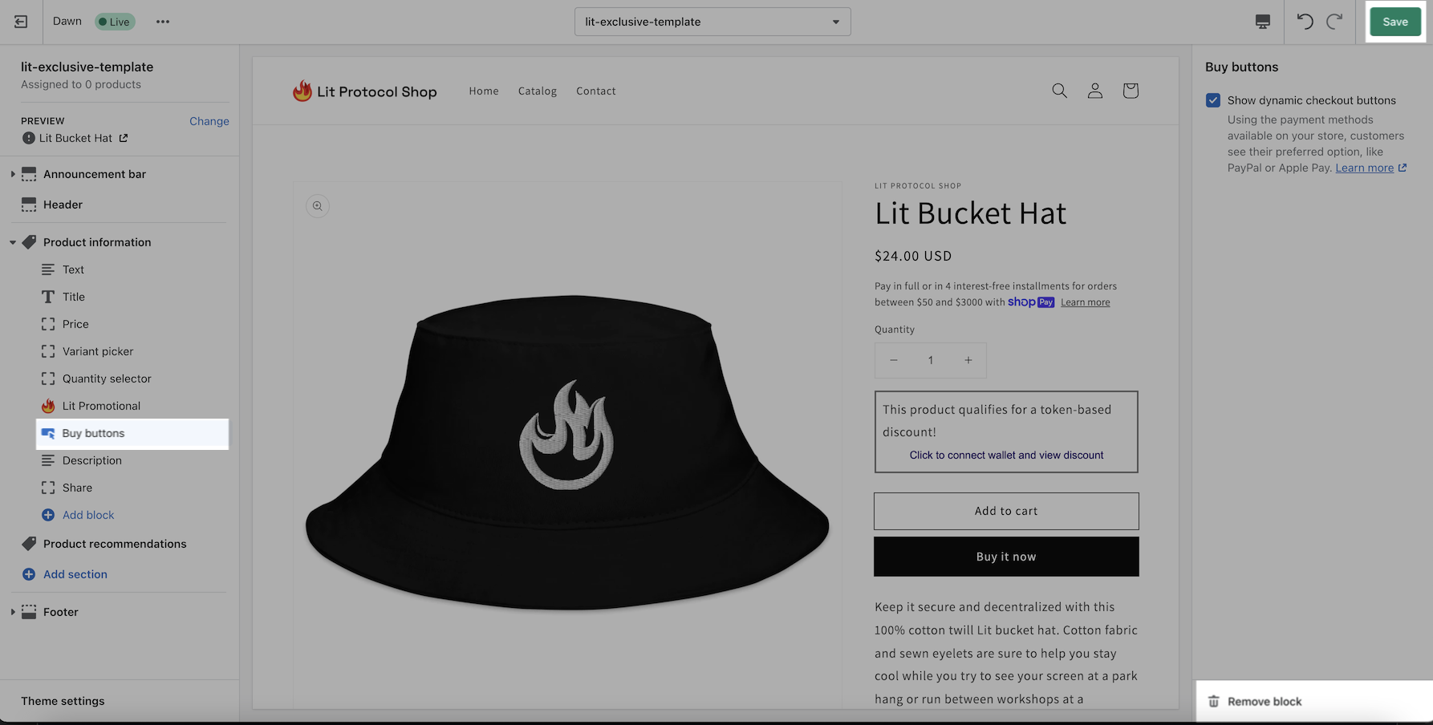Image resolution: width=1433 pixels, height=725 pixels.
Task: Click the Buy it now button
Action: pos(1006,557)
